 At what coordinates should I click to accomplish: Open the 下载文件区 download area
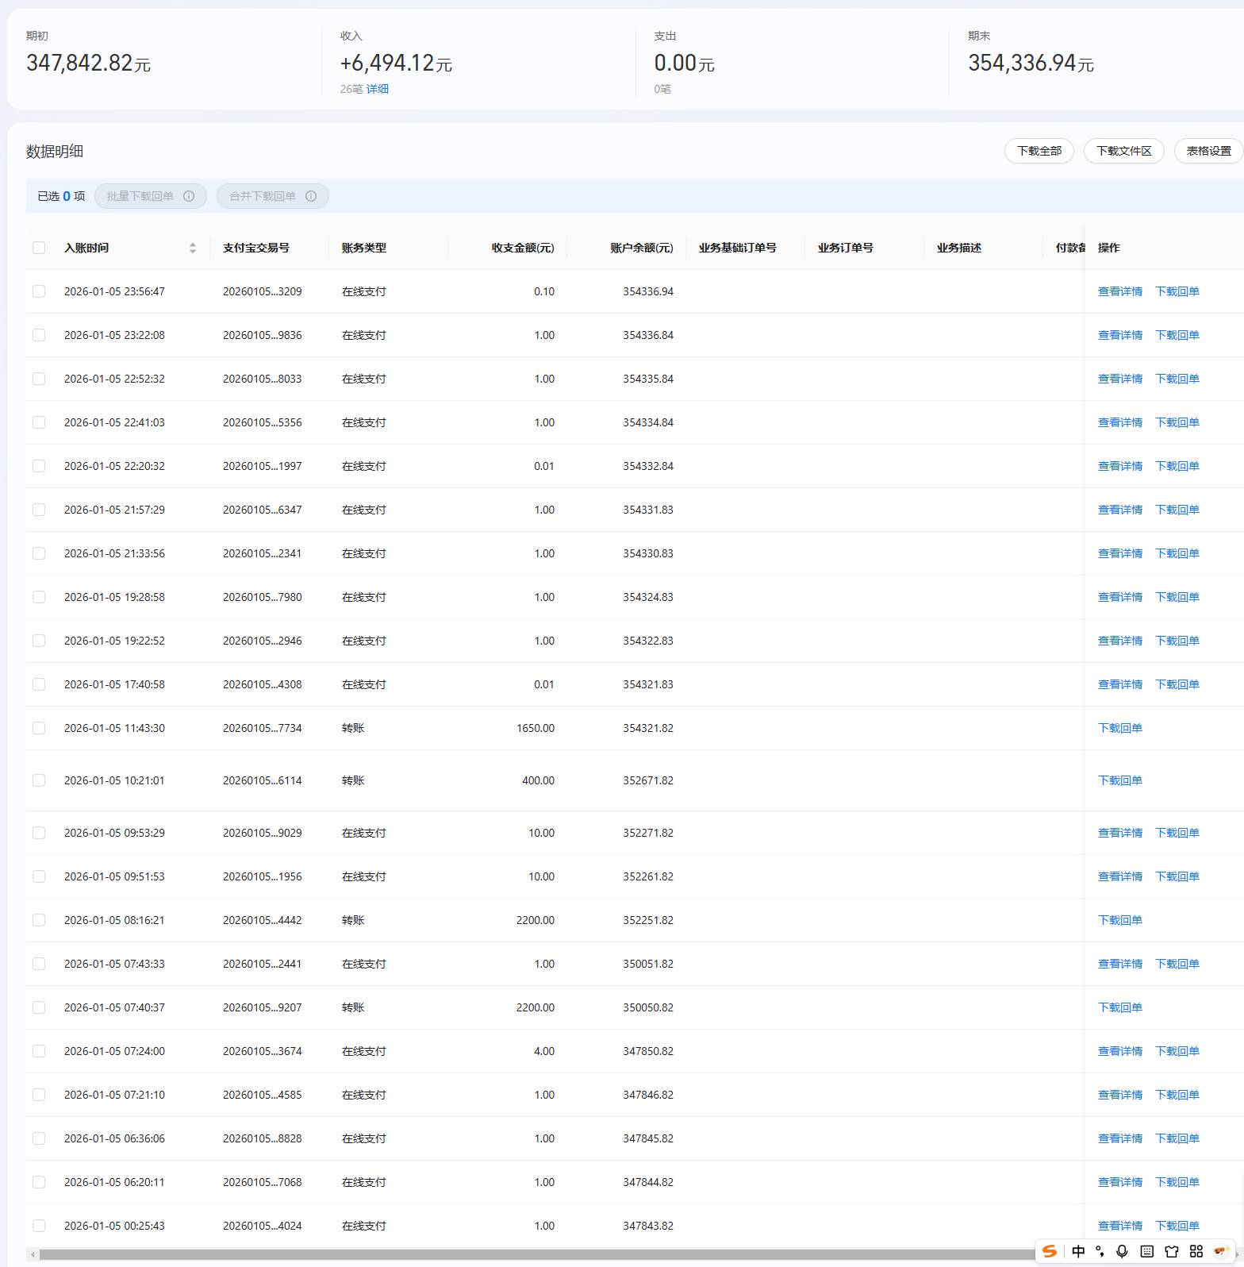tap(1123, 151)
